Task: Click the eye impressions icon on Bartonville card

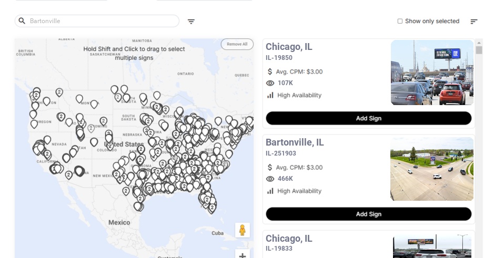Action: coord(270,179)
